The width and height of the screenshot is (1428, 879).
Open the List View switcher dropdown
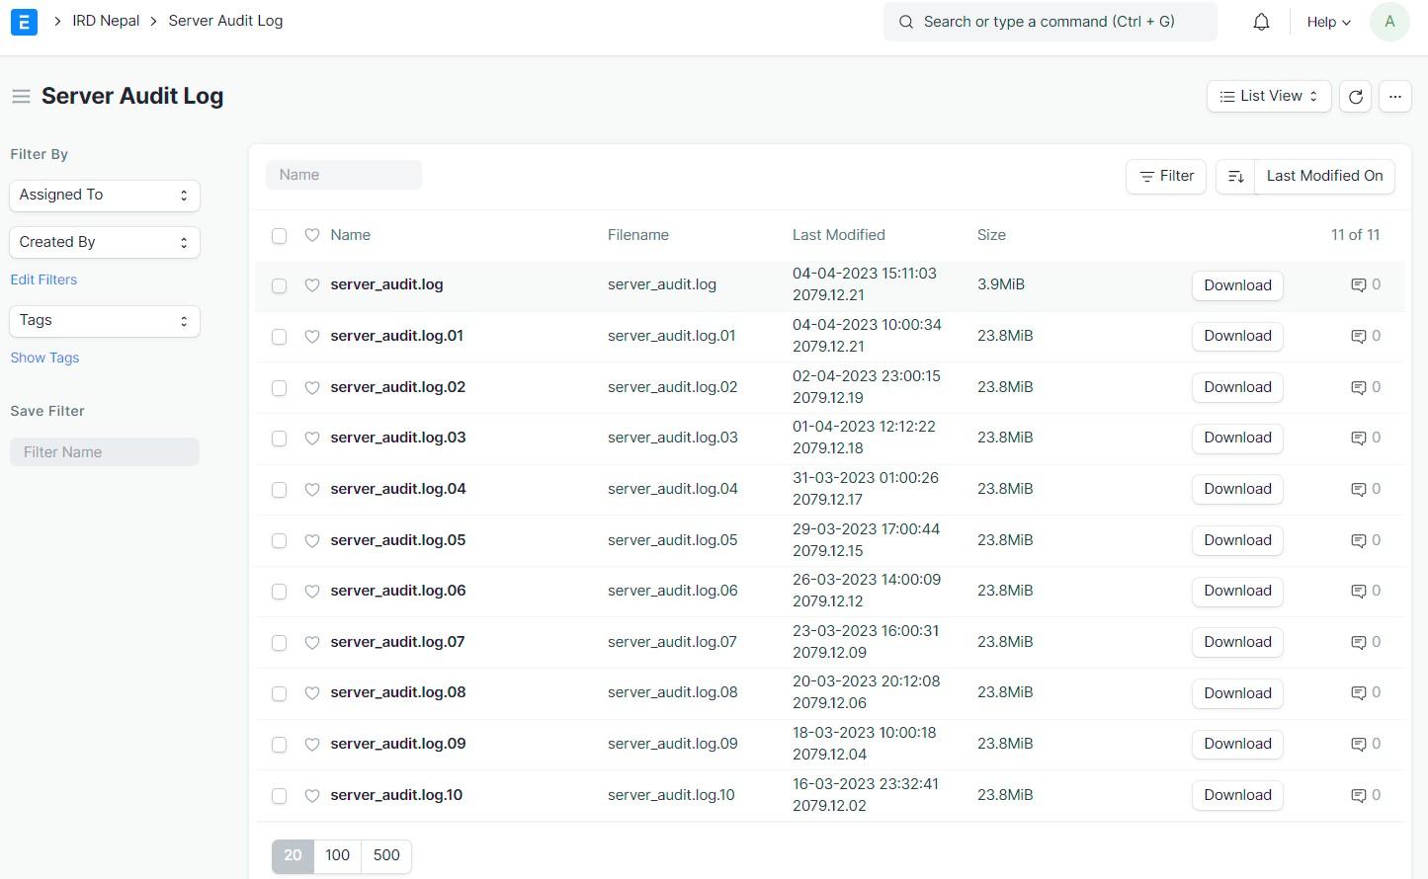tap(1268, 97)
